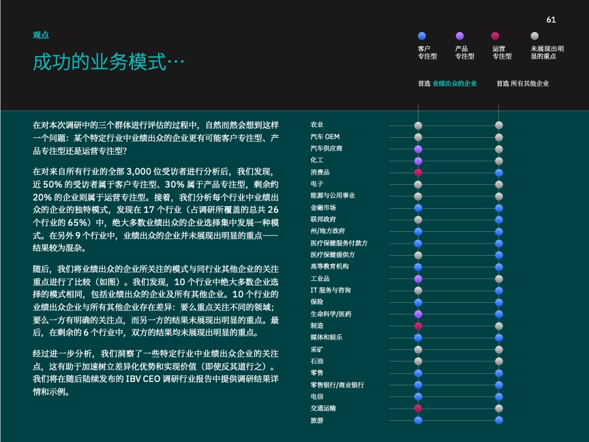This screenshot has width=589, height=442.
Task: Click 高等教育机构 row's blue dot under 所有其他企业
Action: [499, 267]
